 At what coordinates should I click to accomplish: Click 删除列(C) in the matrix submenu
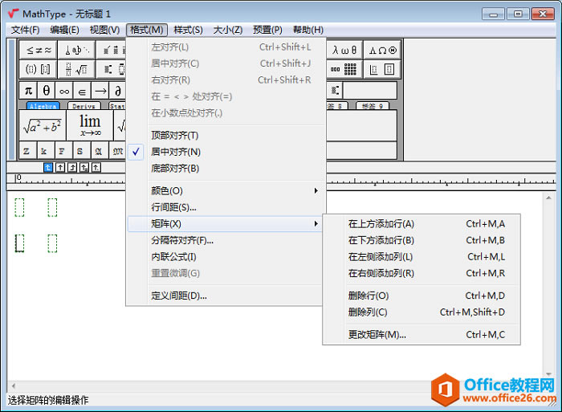click(368, 312)
